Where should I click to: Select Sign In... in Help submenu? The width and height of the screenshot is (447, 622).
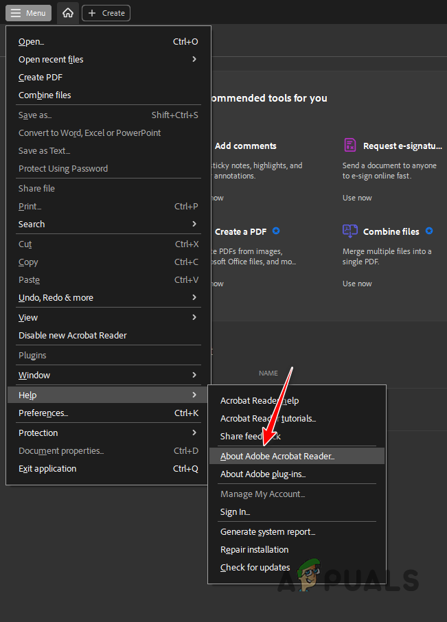(297, 511)
